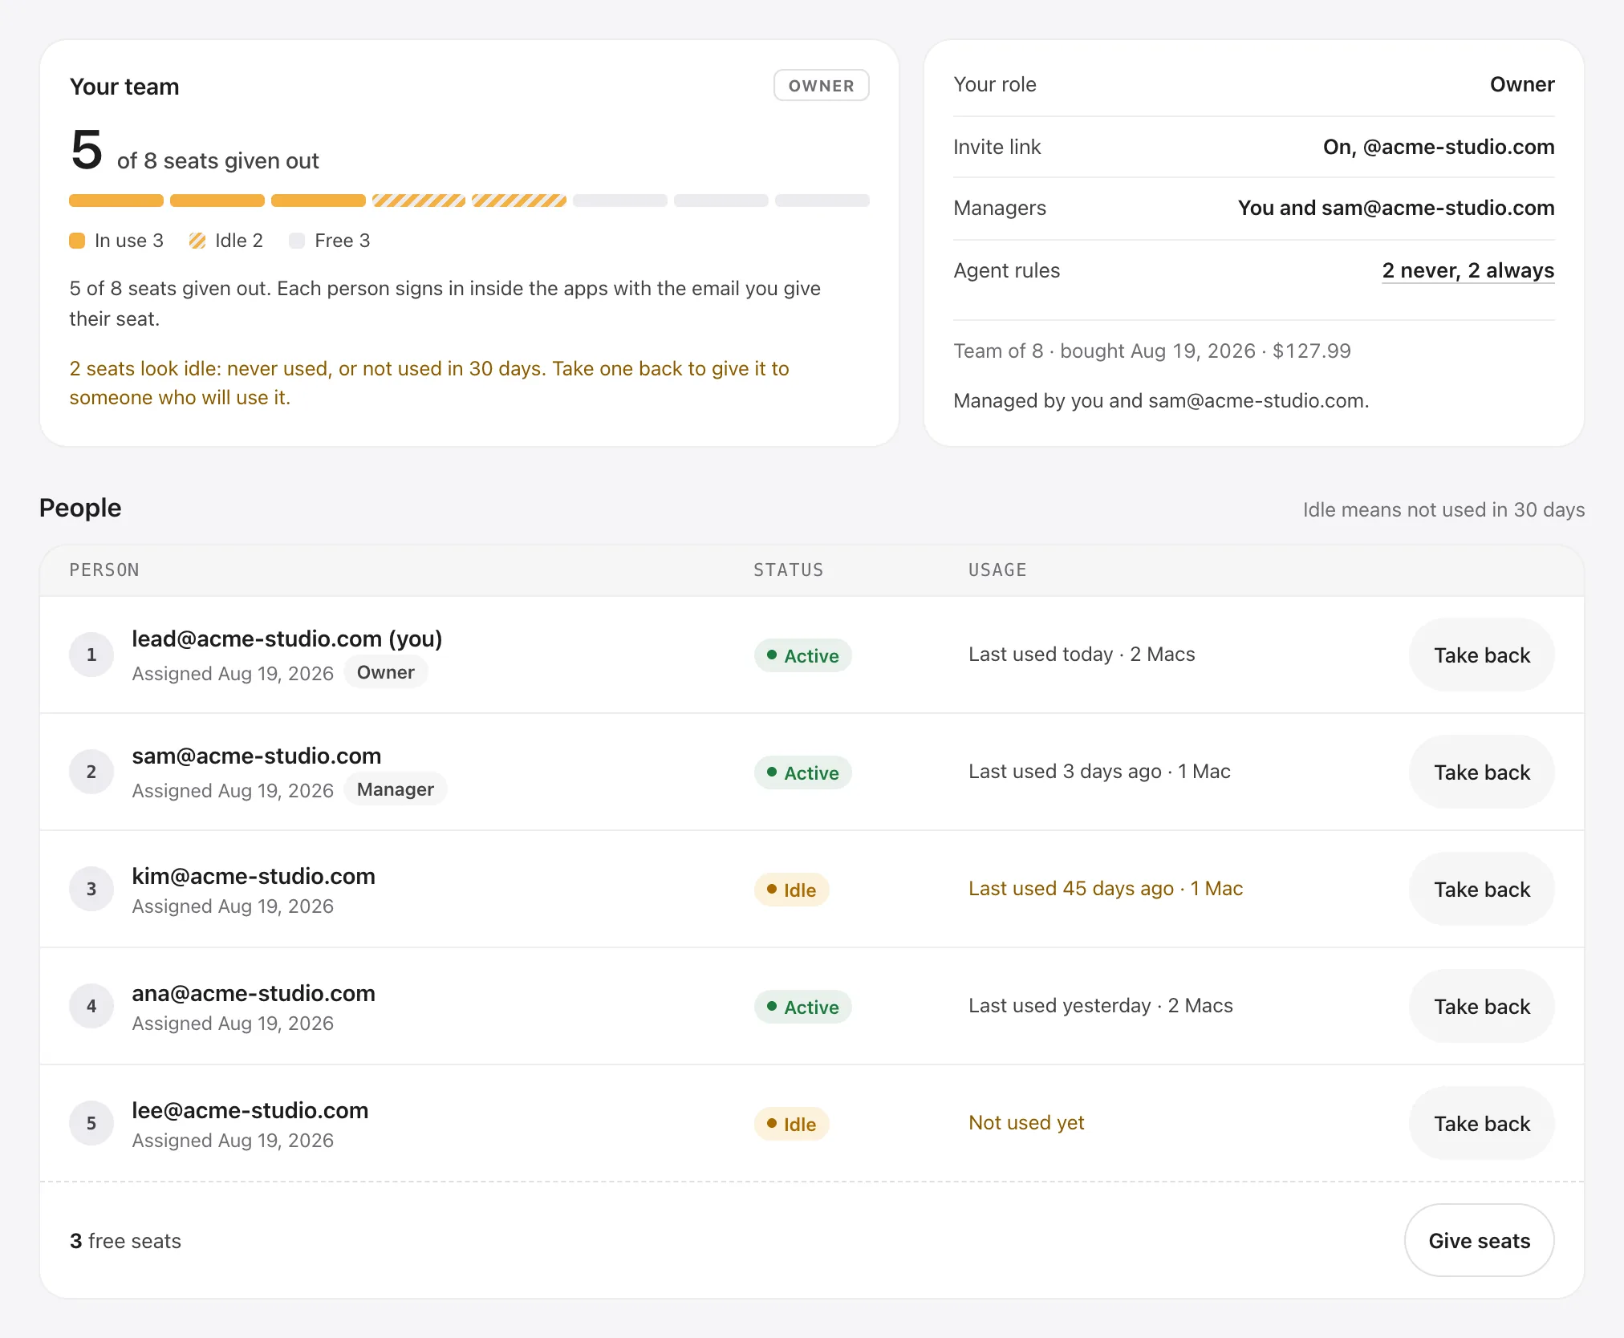Click the email sam@acme-studio.com in People list

pos(257,756)
